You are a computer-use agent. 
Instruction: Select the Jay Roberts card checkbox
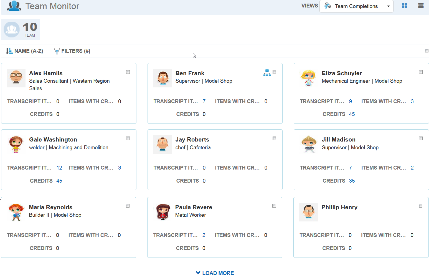coord(275,138)
